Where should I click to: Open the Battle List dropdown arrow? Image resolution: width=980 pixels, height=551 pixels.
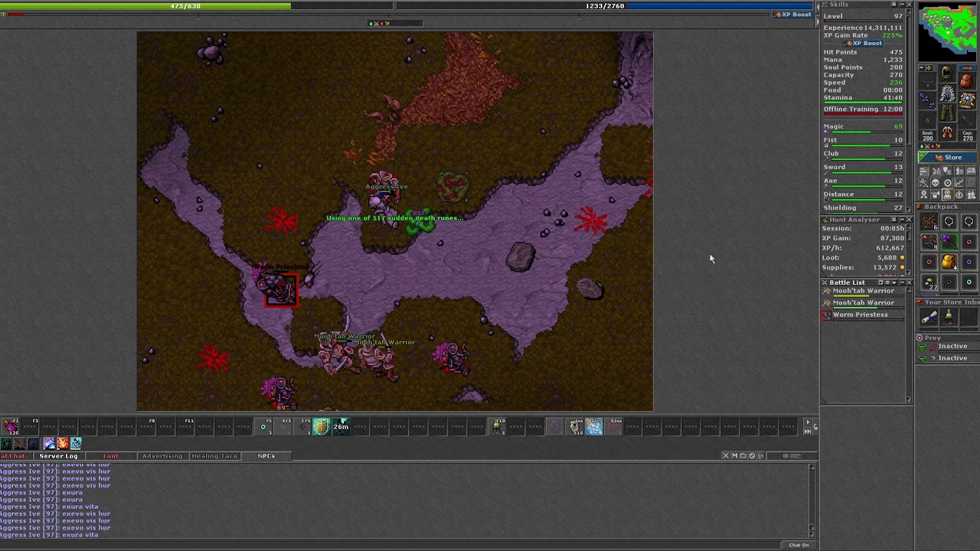[894, 282]
